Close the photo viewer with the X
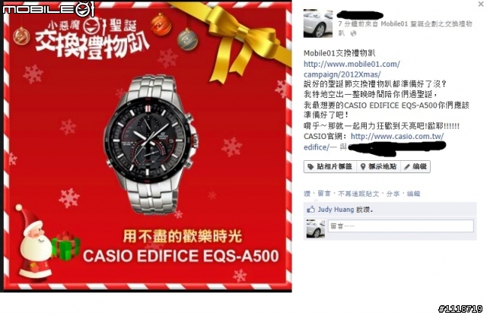Image resolution: width=487 pixels, height=315 pixels. tap(481, 4)
